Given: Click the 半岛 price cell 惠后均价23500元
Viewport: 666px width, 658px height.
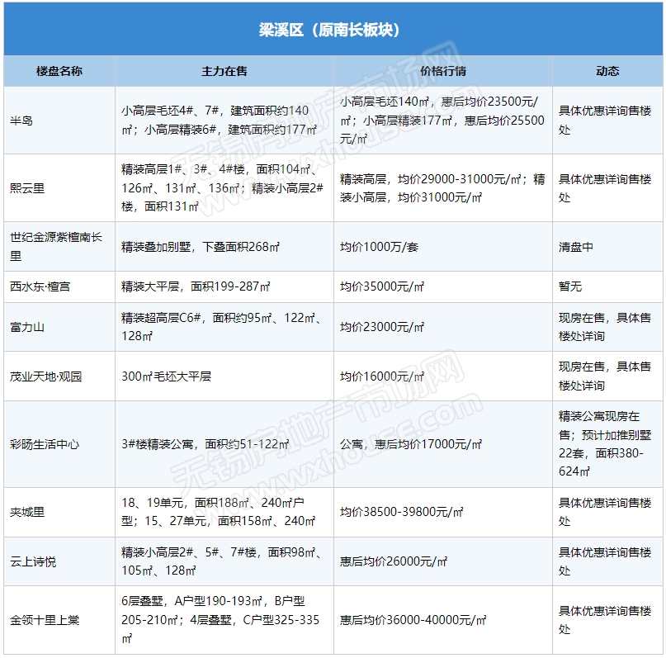Looking at the screenshot, I should tap(442, 121).
